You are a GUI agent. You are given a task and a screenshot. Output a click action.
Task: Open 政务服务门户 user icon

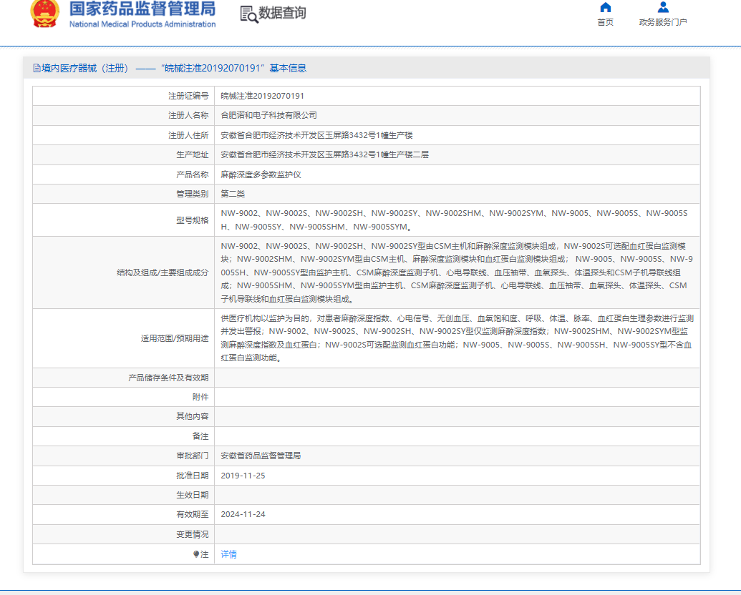click(663, 7)
